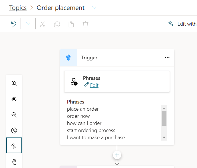This screenshot has height=168, width=197.
Task: Open Trigger node more options menu
Action: point(167,58)
